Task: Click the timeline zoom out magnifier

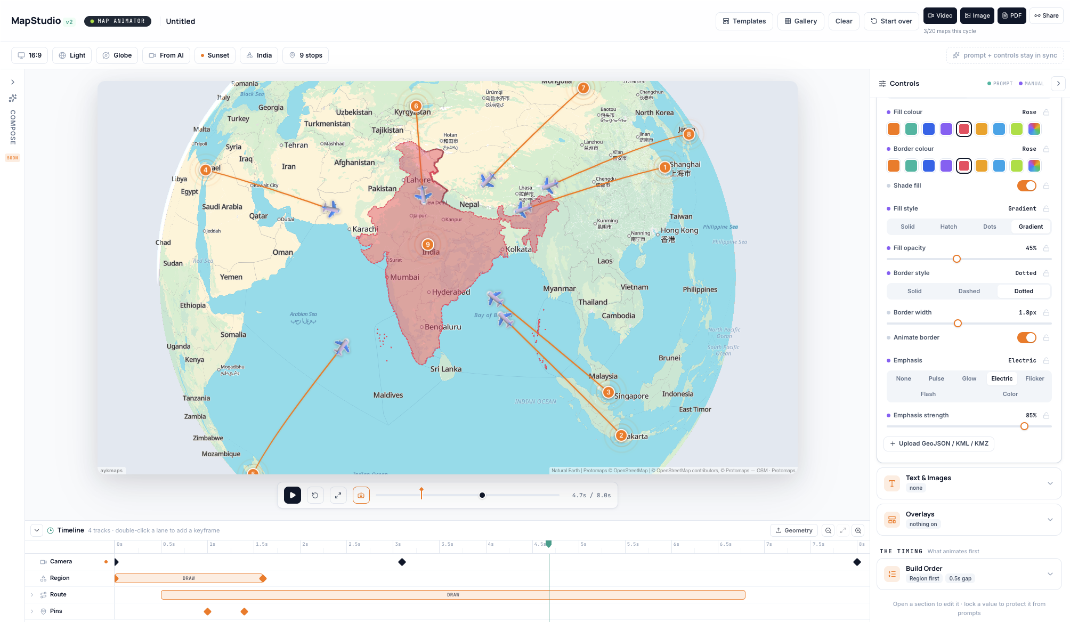Action: click(x=828, y=530)
